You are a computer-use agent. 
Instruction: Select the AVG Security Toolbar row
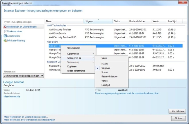pyautogui.click(x=116, y=30)
